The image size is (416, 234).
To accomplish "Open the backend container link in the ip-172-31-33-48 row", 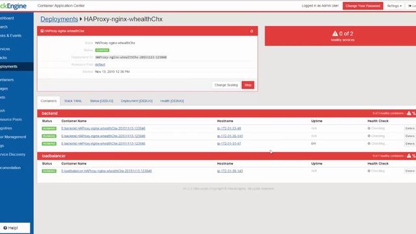I will click(x=103, y=129).
